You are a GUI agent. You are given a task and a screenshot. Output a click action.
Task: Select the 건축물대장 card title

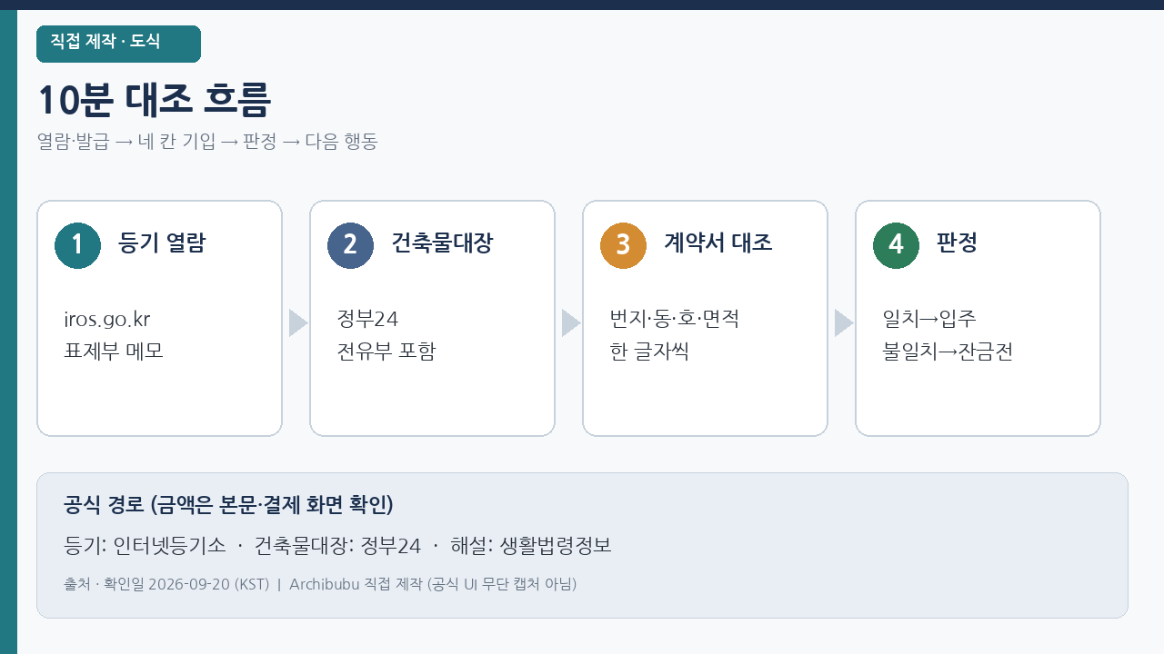click(x=442, y=243)
